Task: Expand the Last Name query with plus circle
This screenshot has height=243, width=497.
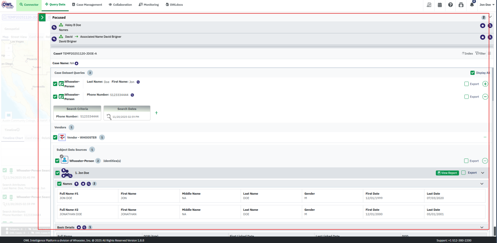Action: pyautogui.click(x=485, y=84)
